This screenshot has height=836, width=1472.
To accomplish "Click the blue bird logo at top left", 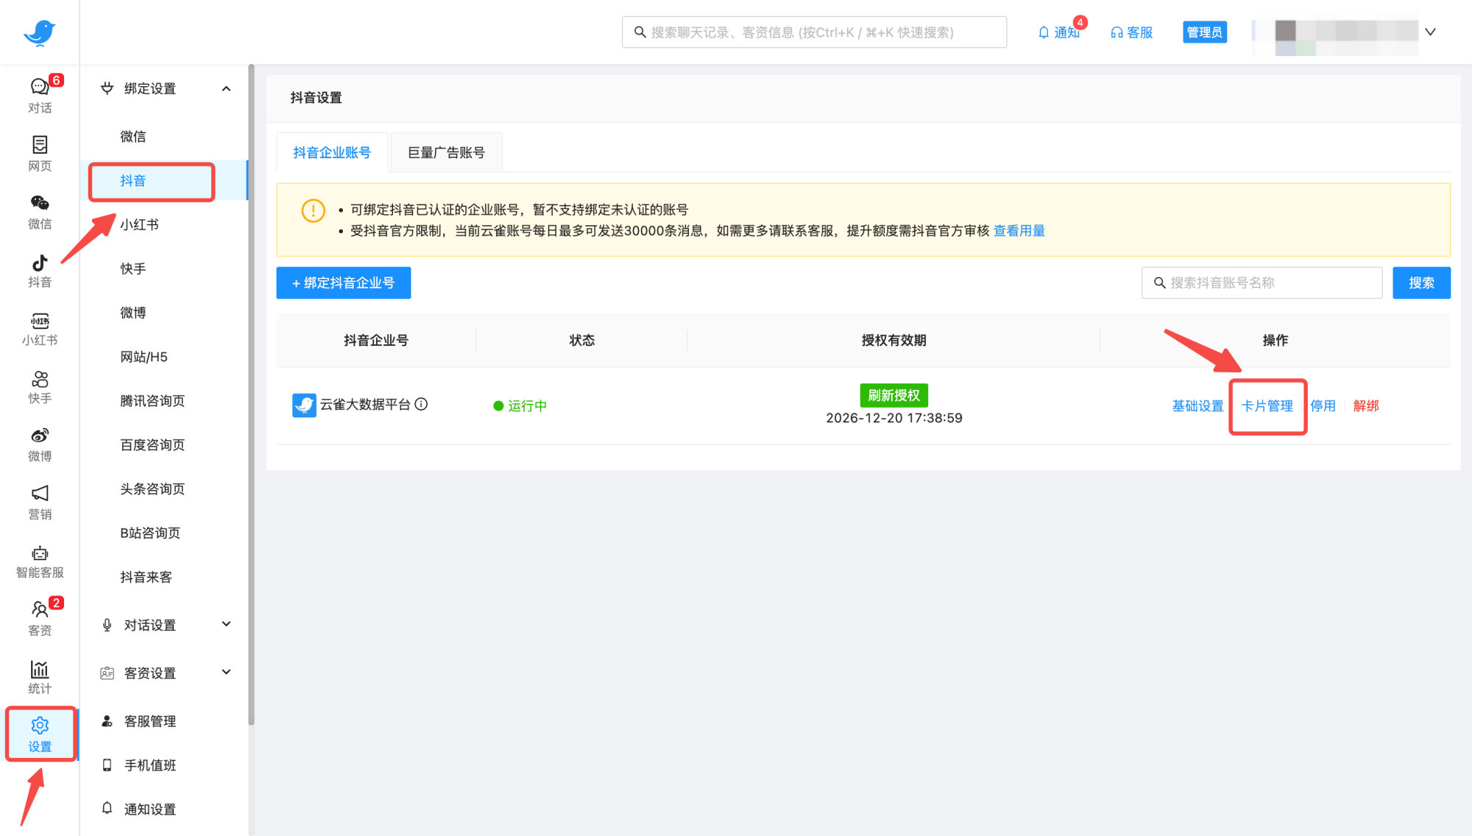I will coord(39,32).
